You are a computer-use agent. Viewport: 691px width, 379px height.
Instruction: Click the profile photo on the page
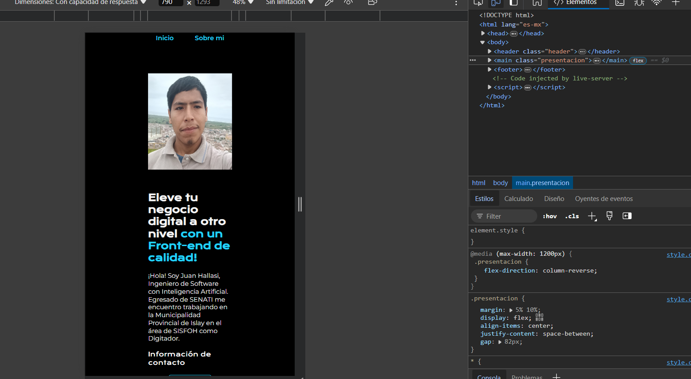190,121
